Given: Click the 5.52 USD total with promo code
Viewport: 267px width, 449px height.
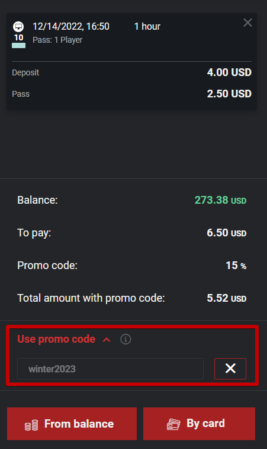Looking at the screenshot, I should click(227, 298).
